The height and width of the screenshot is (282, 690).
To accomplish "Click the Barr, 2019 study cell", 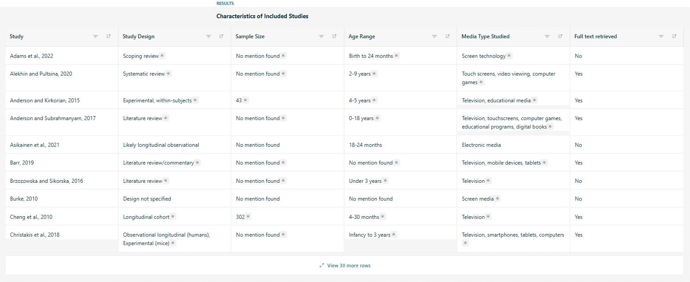I will [x=22, y=163].
